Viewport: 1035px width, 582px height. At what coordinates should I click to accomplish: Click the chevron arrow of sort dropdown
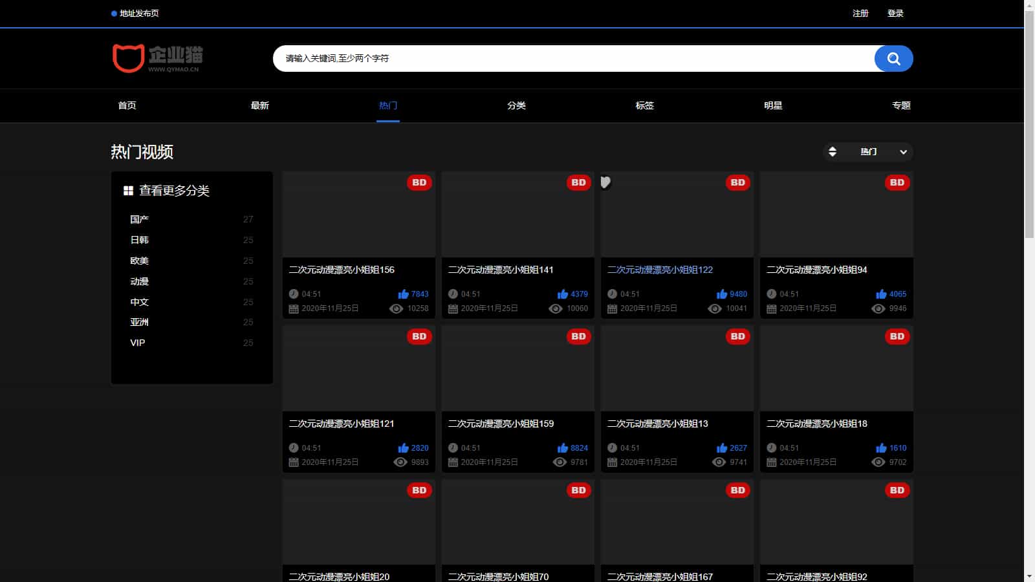click(x=903, y=152)
